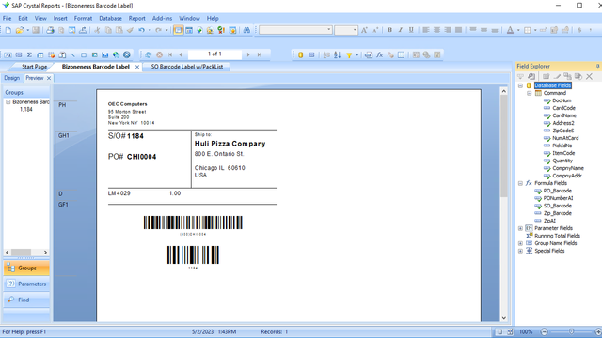The image size is (602, 338).
Task: Close the Preview tab
Action: tap(49, 78)
